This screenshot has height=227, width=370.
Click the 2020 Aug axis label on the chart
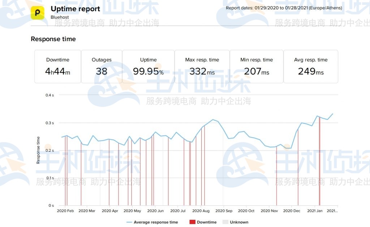click(x=201, y=211)
